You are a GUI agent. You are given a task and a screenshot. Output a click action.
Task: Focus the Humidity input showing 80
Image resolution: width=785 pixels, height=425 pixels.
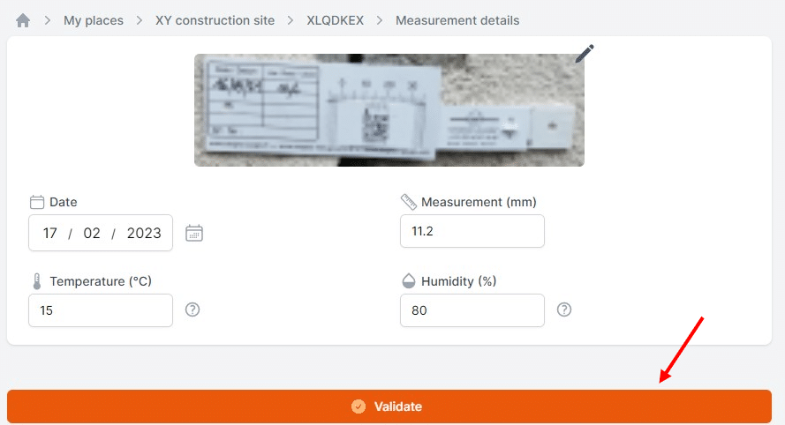[x=472, y=310]
